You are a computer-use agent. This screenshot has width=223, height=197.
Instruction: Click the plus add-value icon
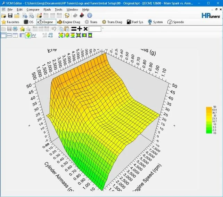coord(80,29)
